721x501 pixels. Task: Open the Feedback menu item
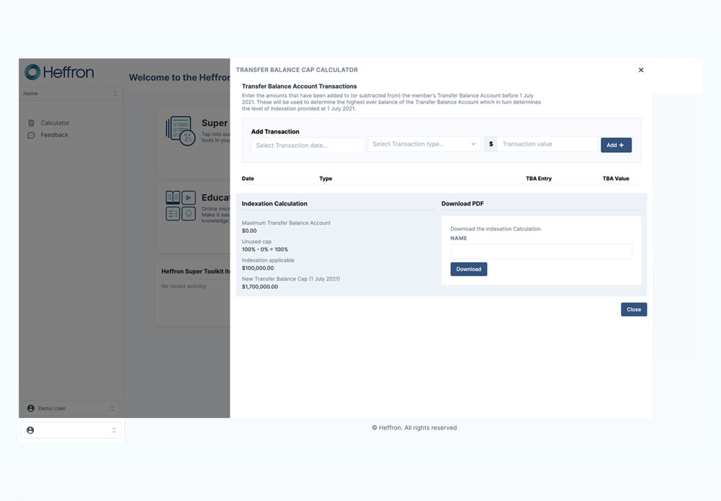coord(54,135)
